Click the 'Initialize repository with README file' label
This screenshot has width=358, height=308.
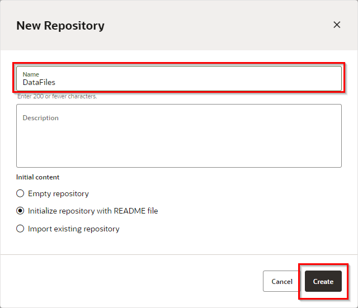click(93, 211)
